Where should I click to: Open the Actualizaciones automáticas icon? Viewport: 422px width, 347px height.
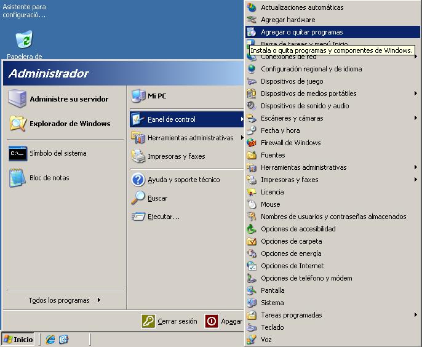[252, 7]
